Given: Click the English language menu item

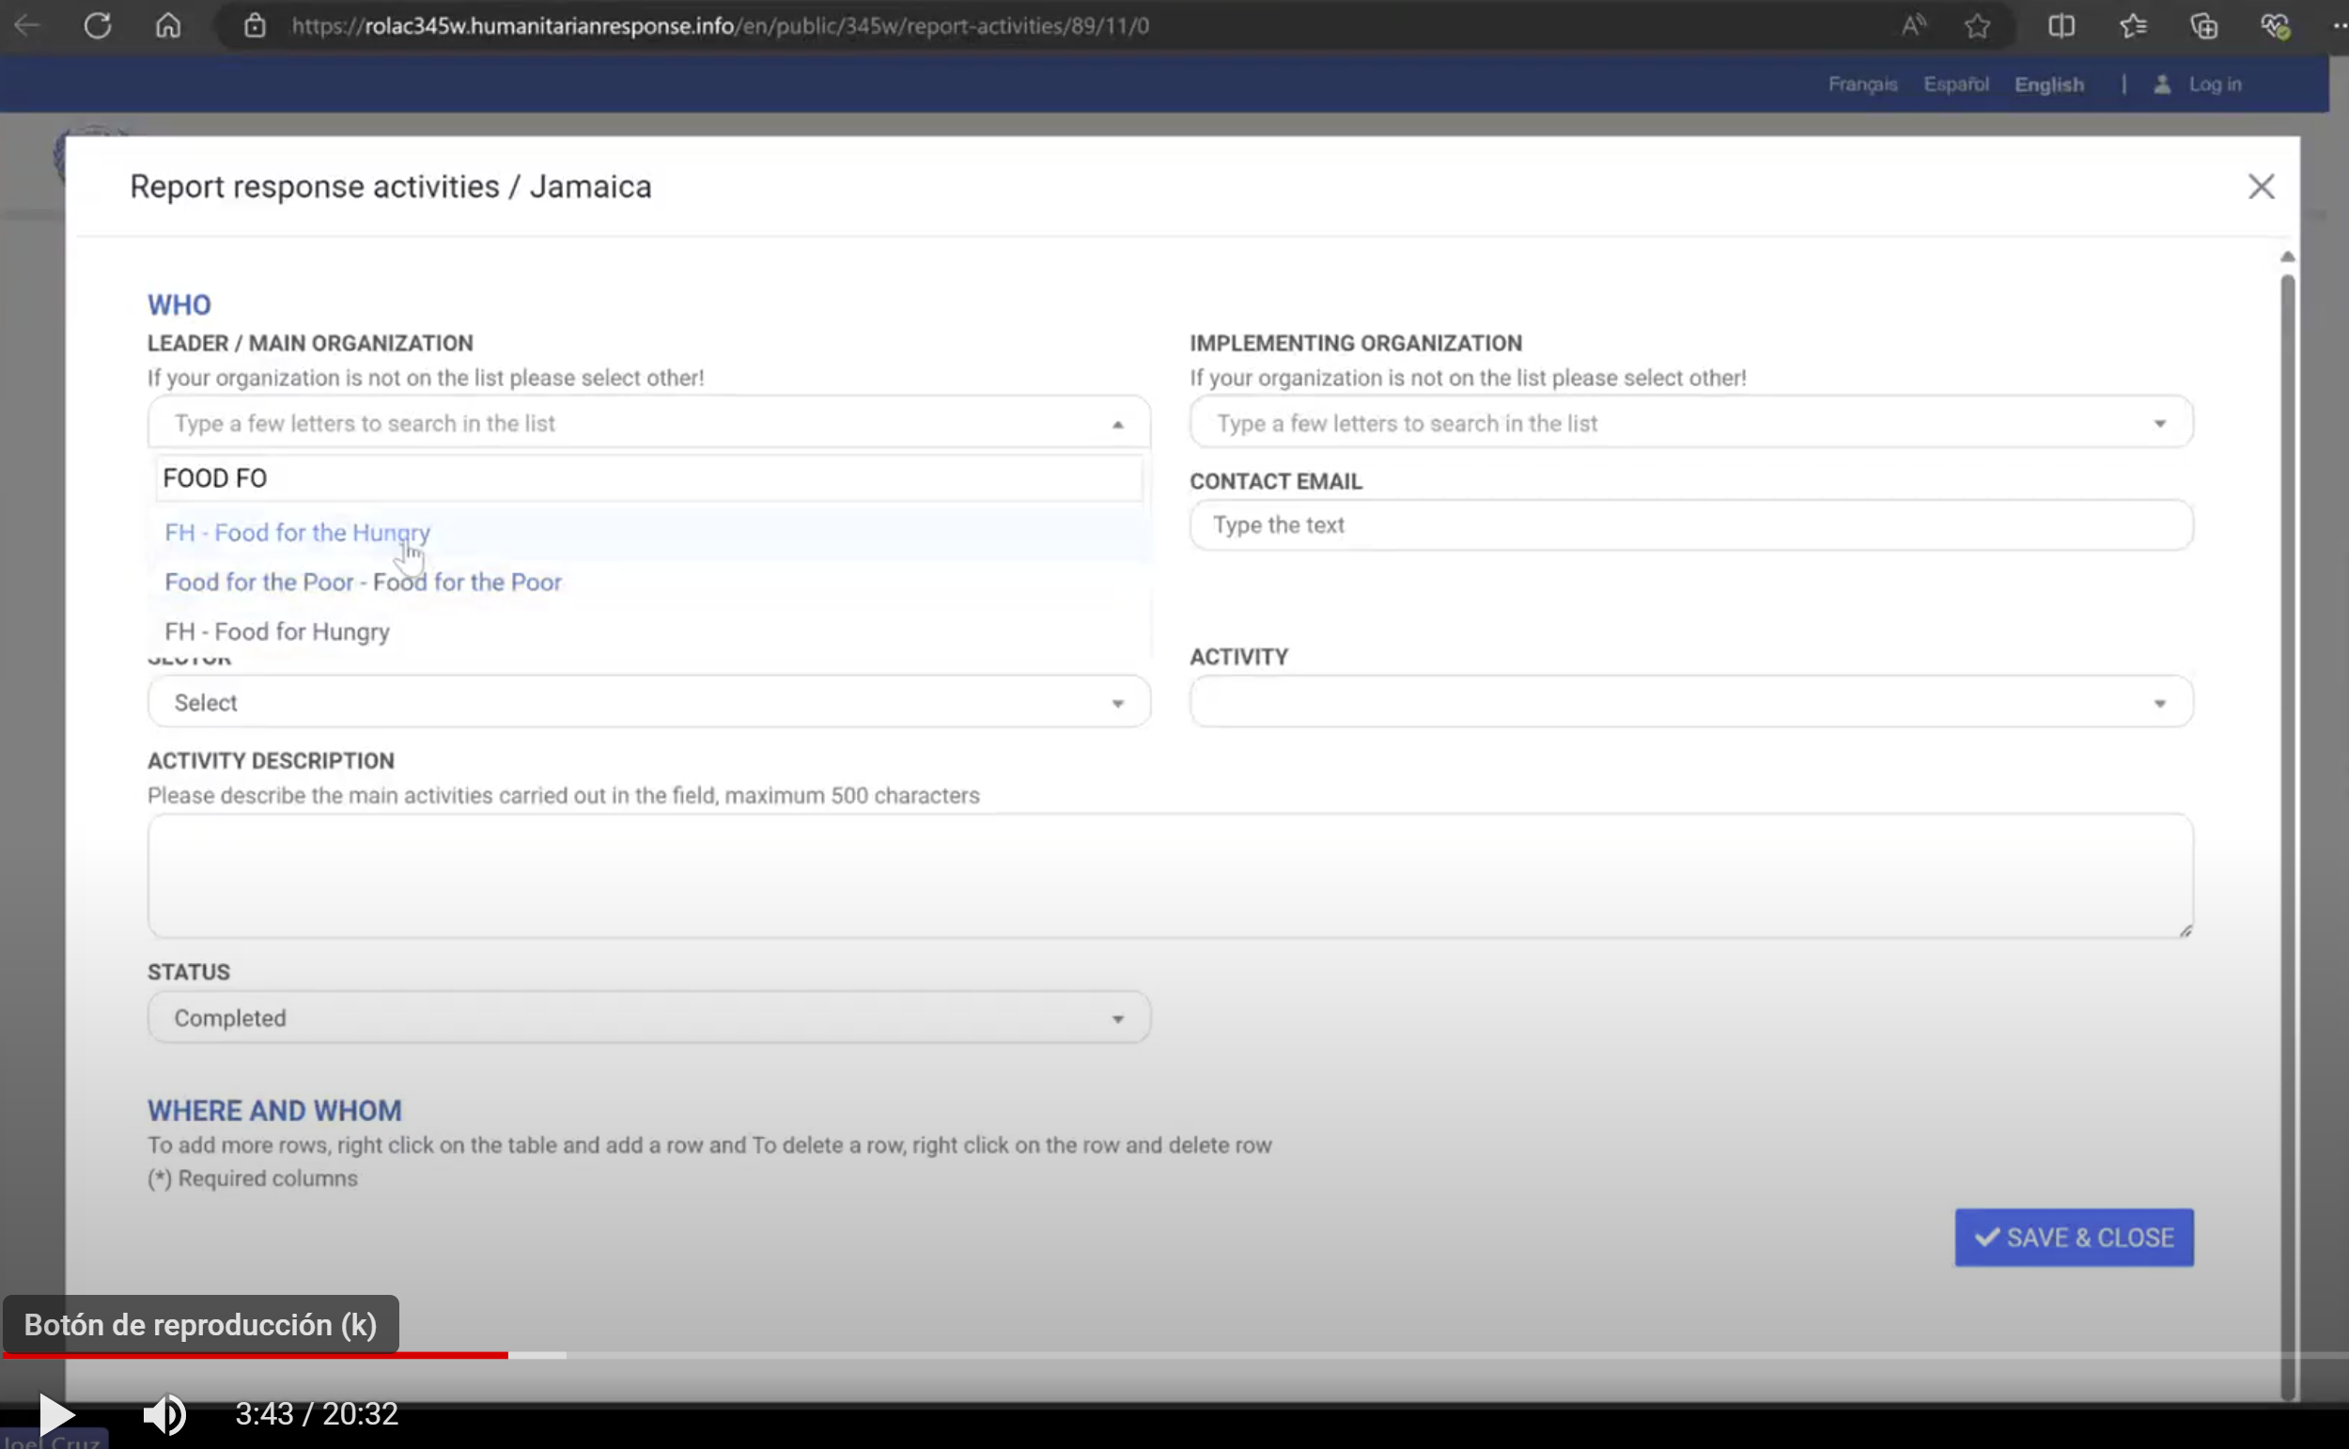Looking at the screenshot, I should 2048,82.
